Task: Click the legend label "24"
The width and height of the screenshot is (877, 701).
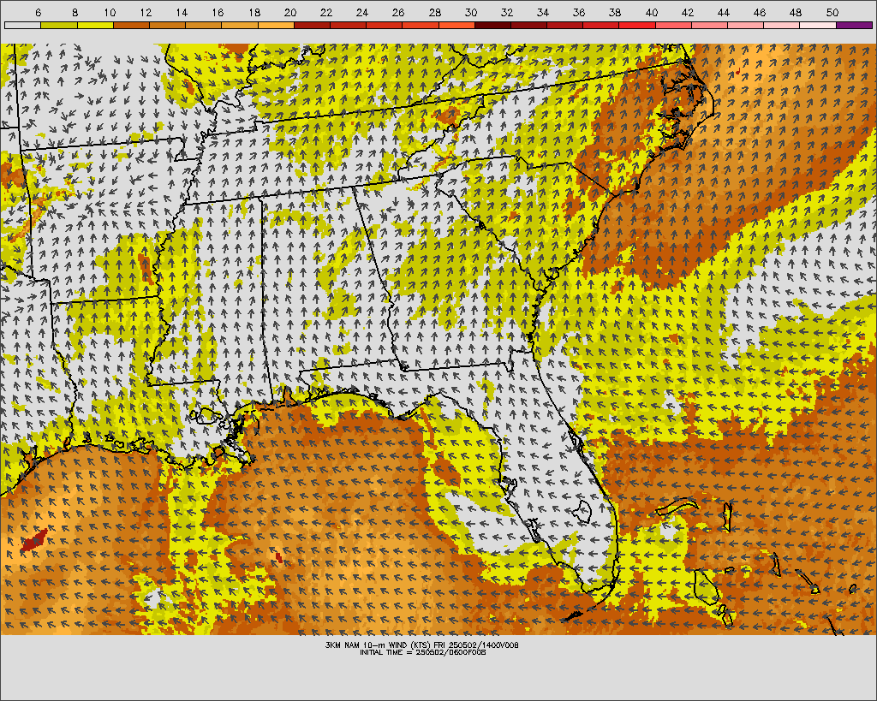Action: 362,12
